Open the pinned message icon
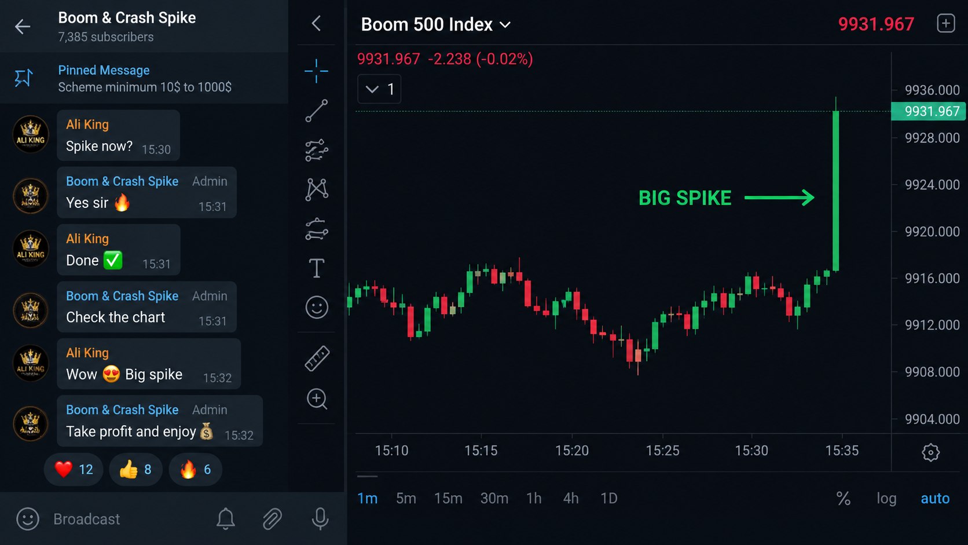Screen dimensions: 968x545 [24, 78]
